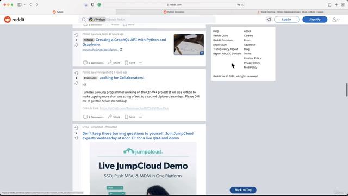Switch to the Stack Overflow tab
Viewport: 348px width, 196px height.
click(x=290, y=12)
